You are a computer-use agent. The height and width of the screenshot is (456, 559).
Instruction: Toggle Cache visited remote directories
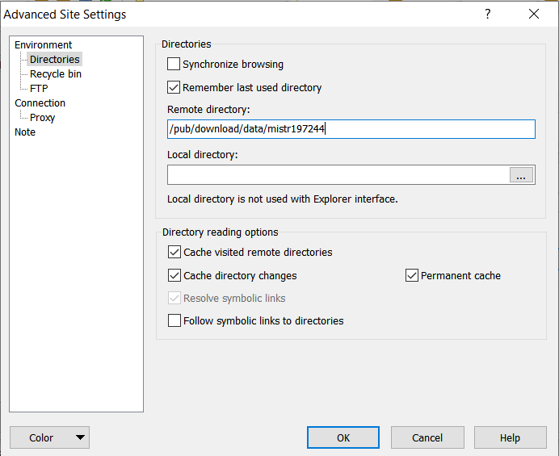pos(174,252)
